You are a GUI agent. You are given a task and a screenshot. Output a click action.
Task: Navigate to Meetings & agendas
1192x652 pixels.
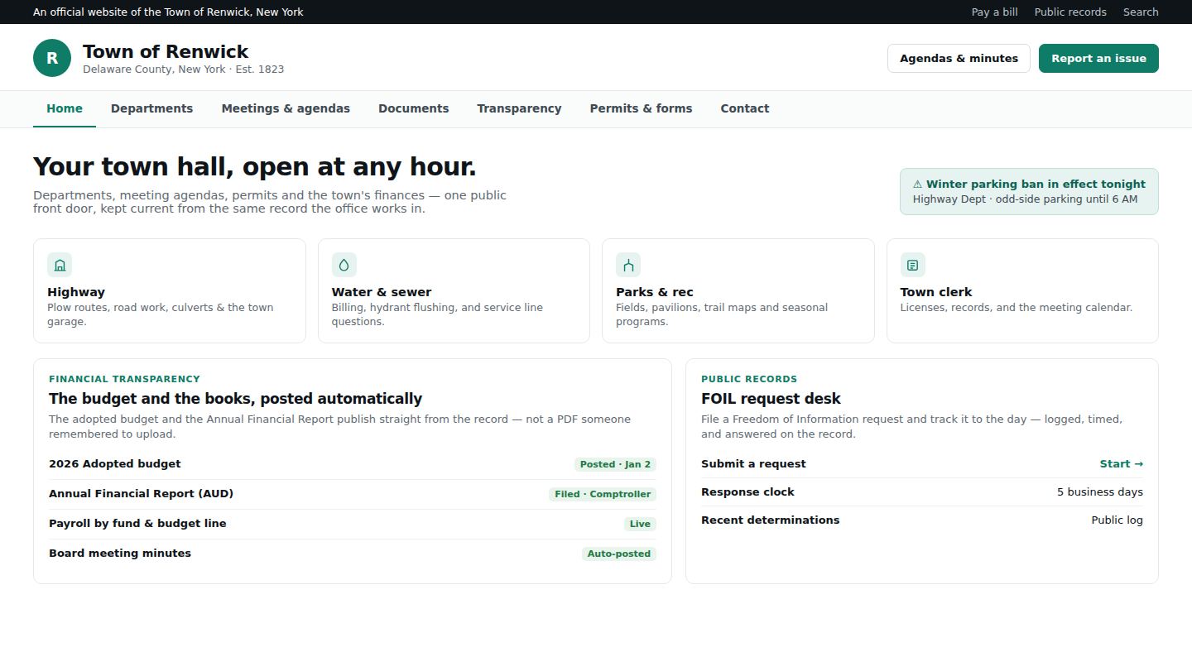pos(286,108)
